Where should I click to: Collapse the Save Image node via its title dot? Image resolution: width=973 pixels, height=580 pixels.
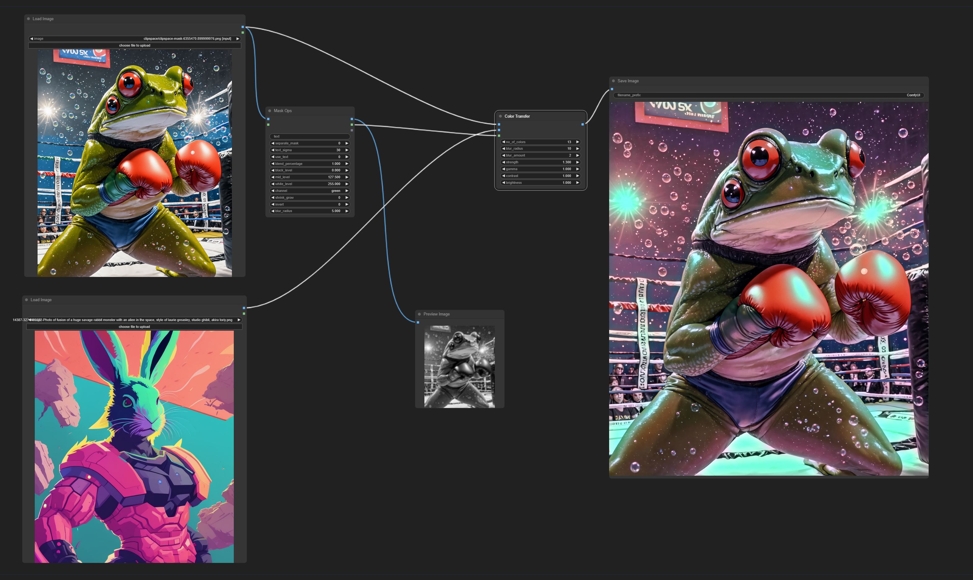click(x=613, y=81)
